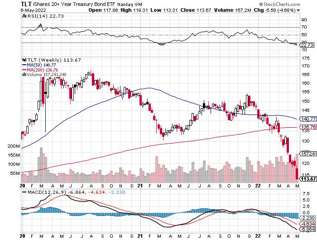This screenshot has height=240, width=317.
Task: Click the High 119.31 value
Action: 134,10
